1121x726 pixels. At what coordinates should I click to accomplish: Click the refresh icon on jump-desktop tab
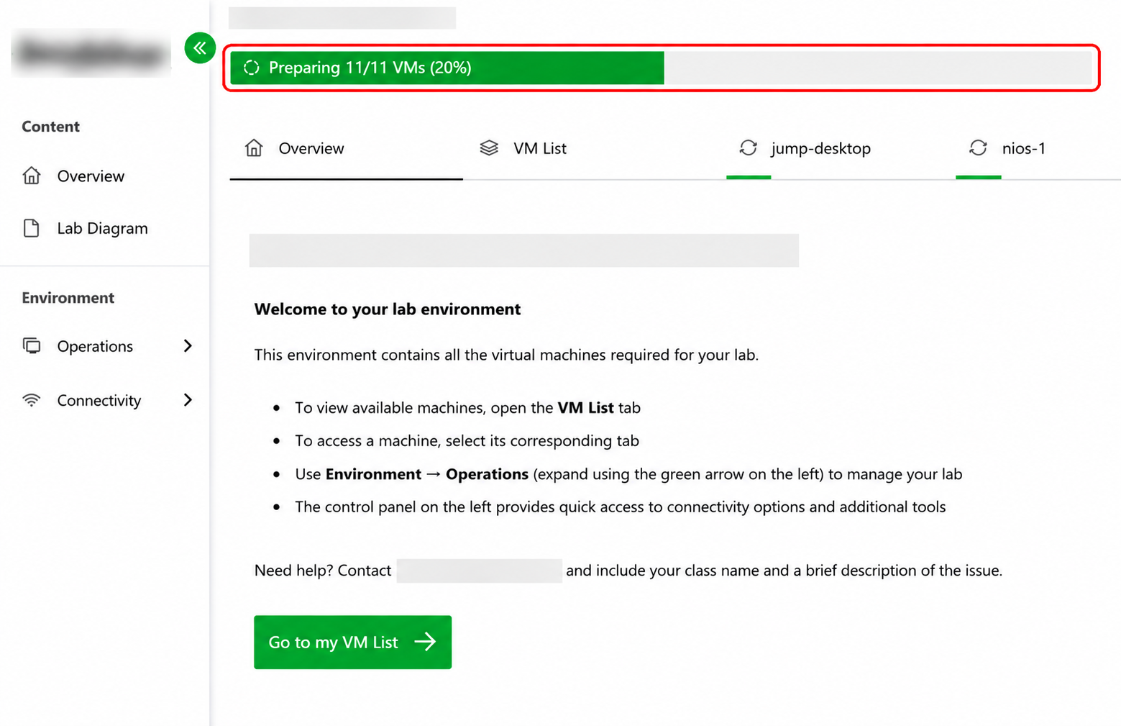click(x=749, y=148)
